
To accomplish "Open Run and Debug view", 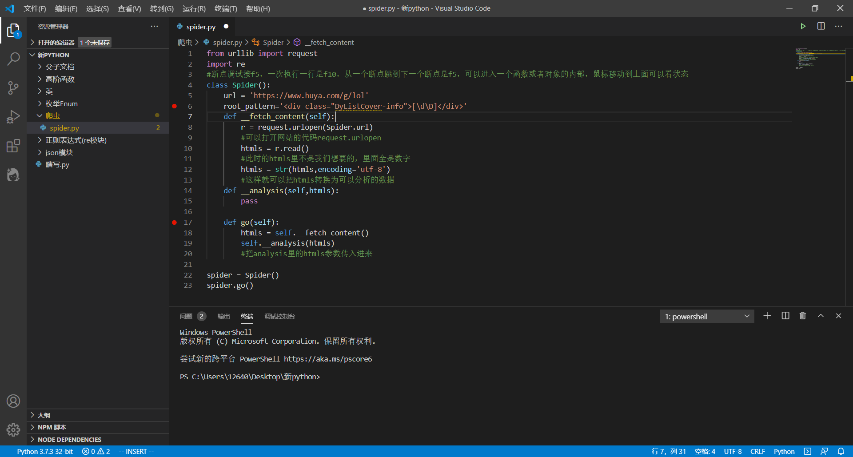I will (x=13, y=117).
